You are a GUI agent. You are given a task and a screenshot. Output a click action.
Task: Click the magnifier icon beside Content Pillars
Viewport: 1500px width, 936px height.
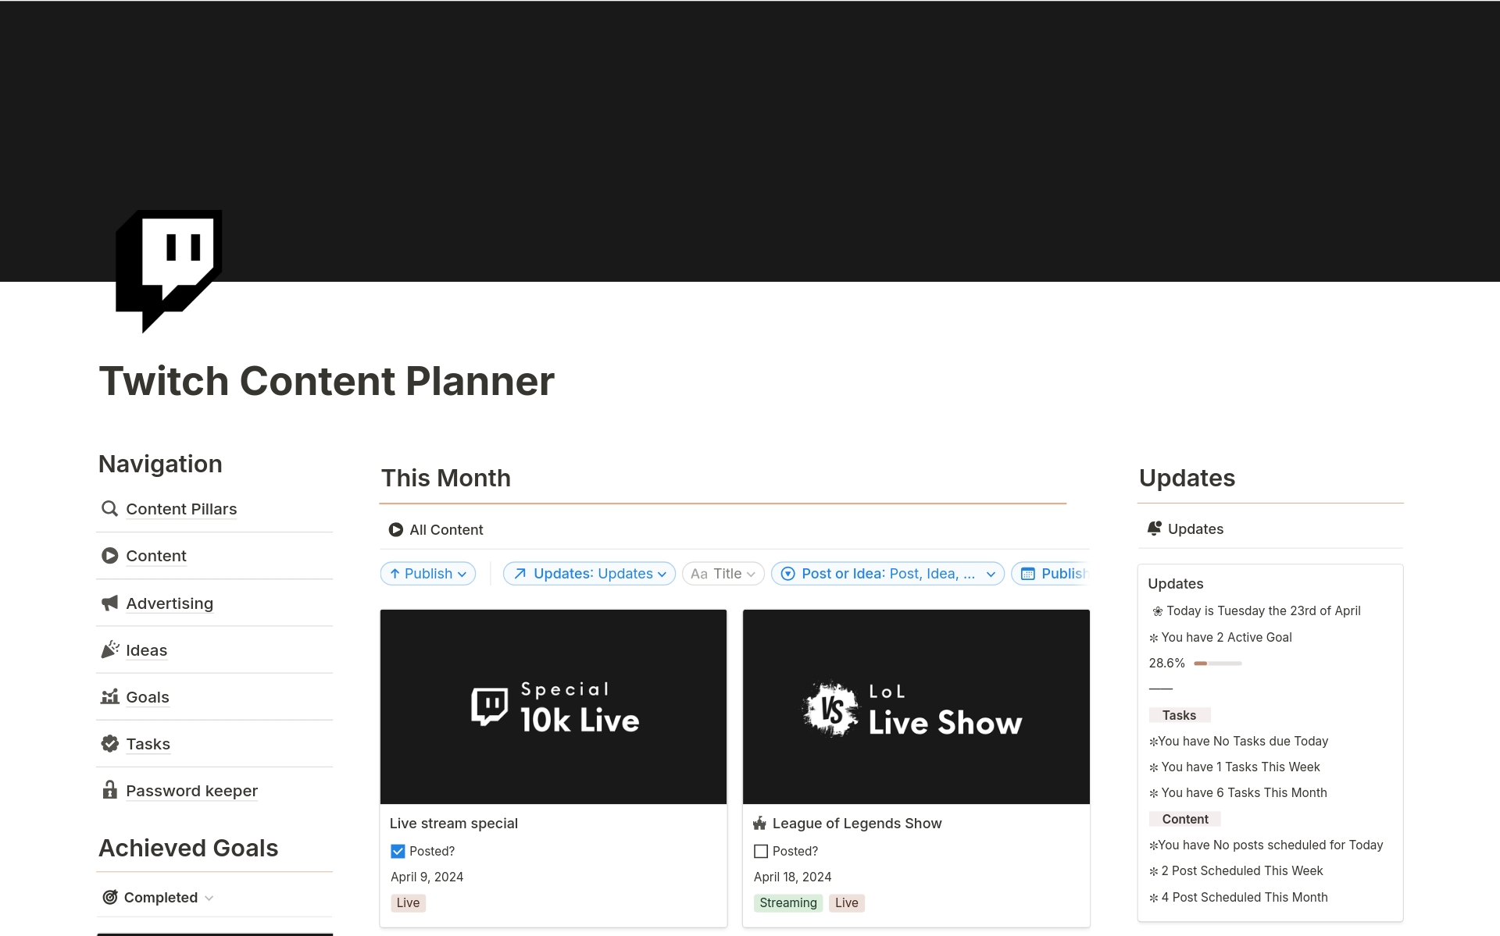point(109,509)
